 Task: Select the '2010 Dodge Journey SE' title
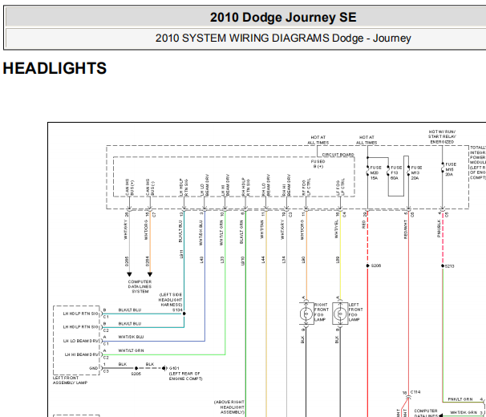click(x=283, y=18)
